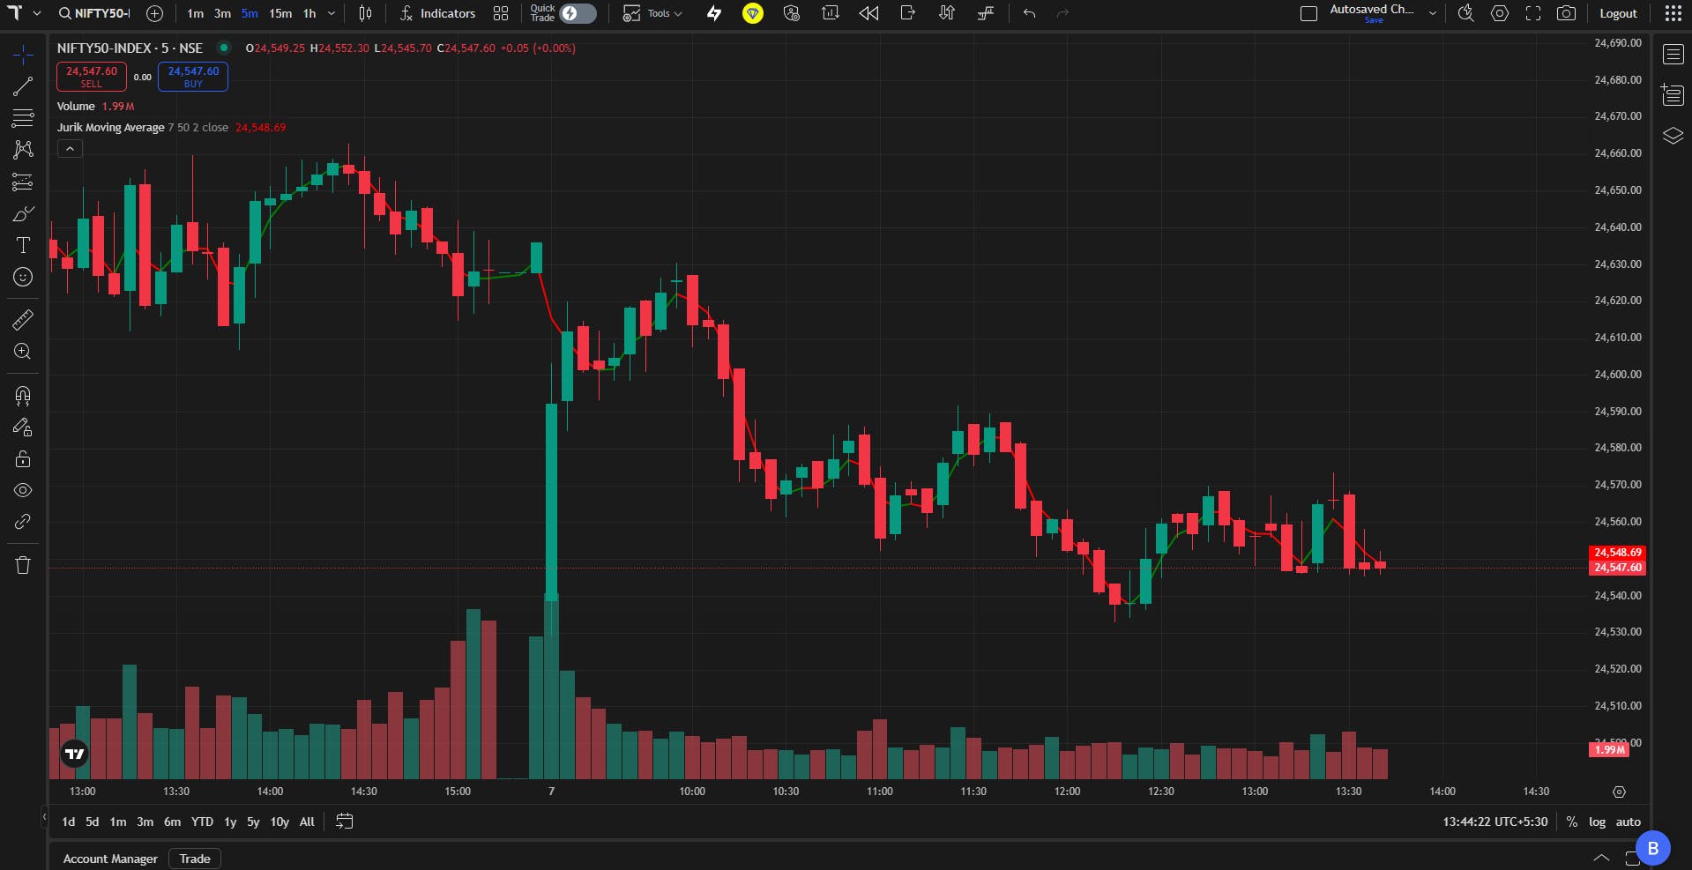1692x870 pixels.
Task: Open the emoji icons tool
Action: tap(23, 277)
